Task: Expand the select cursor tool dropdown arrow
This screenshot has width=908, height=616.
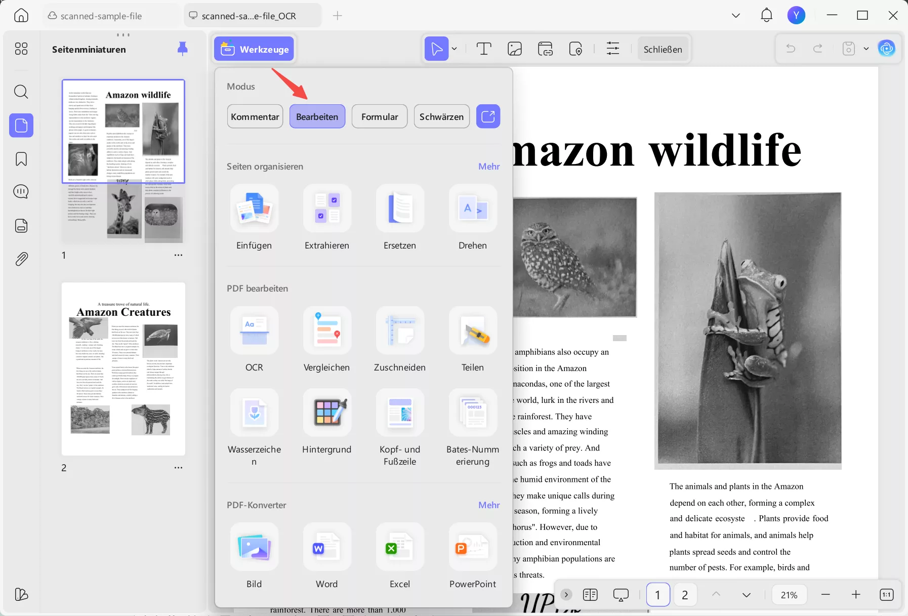Action: [x=455, y=49]
